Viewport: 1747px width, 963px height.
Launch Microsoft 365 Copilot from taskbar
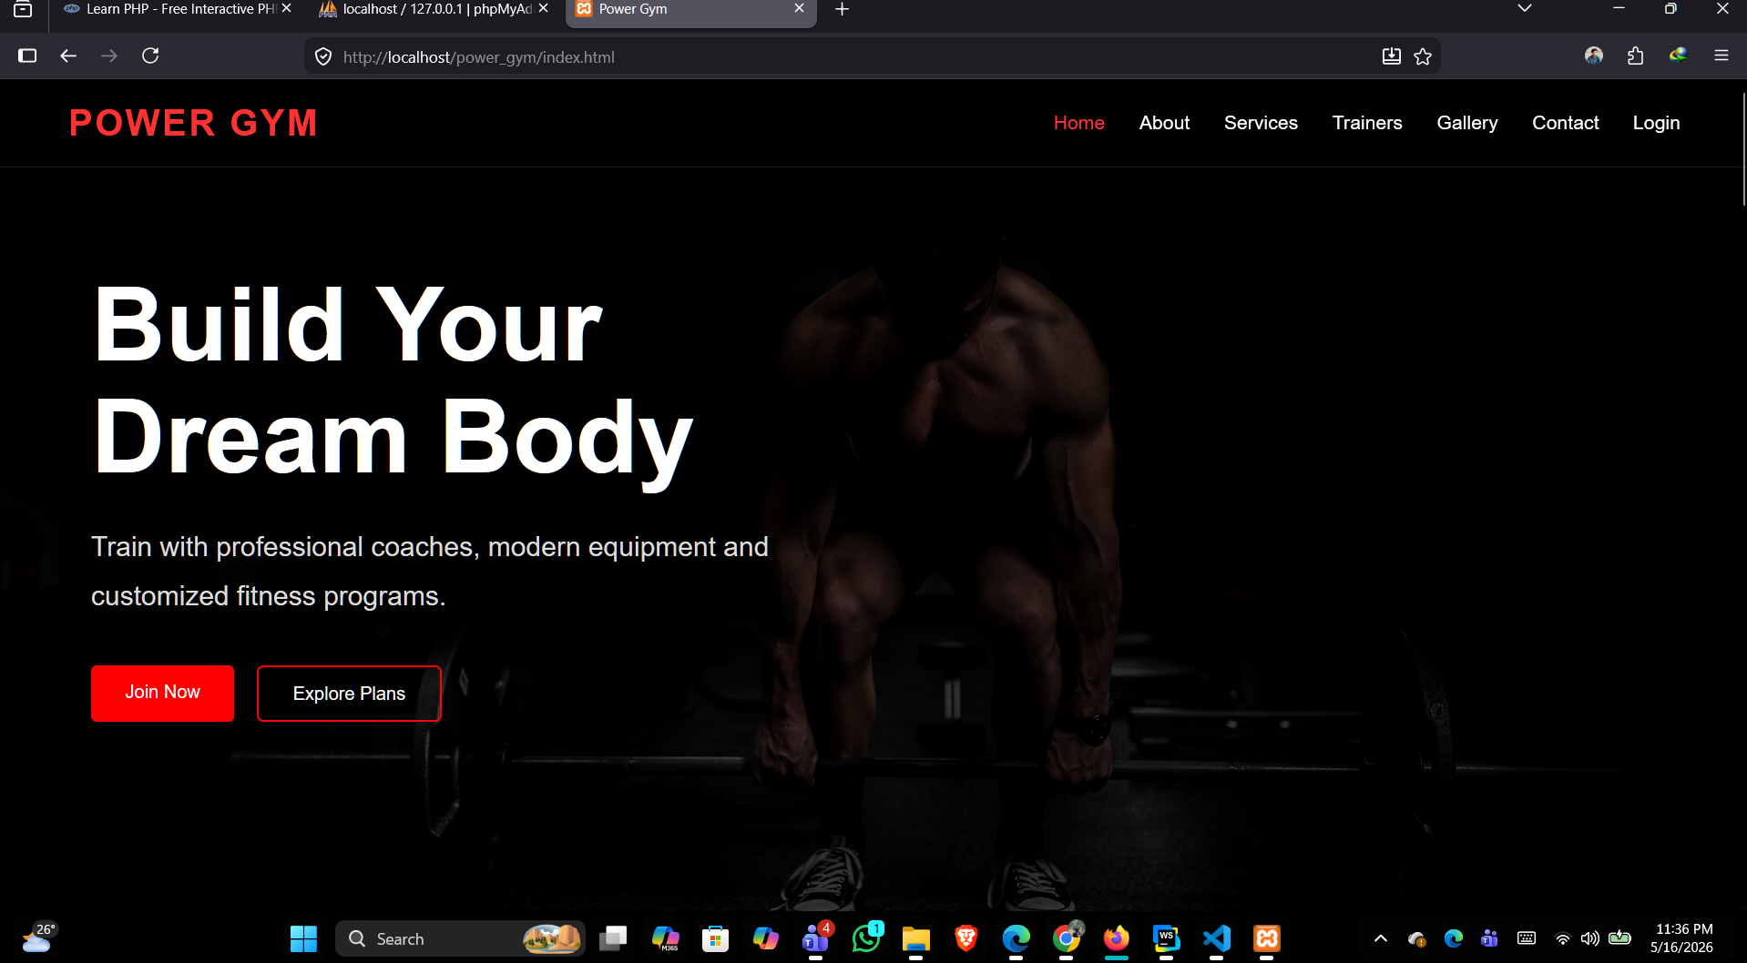pyautogui.click(x=666, y=938)
